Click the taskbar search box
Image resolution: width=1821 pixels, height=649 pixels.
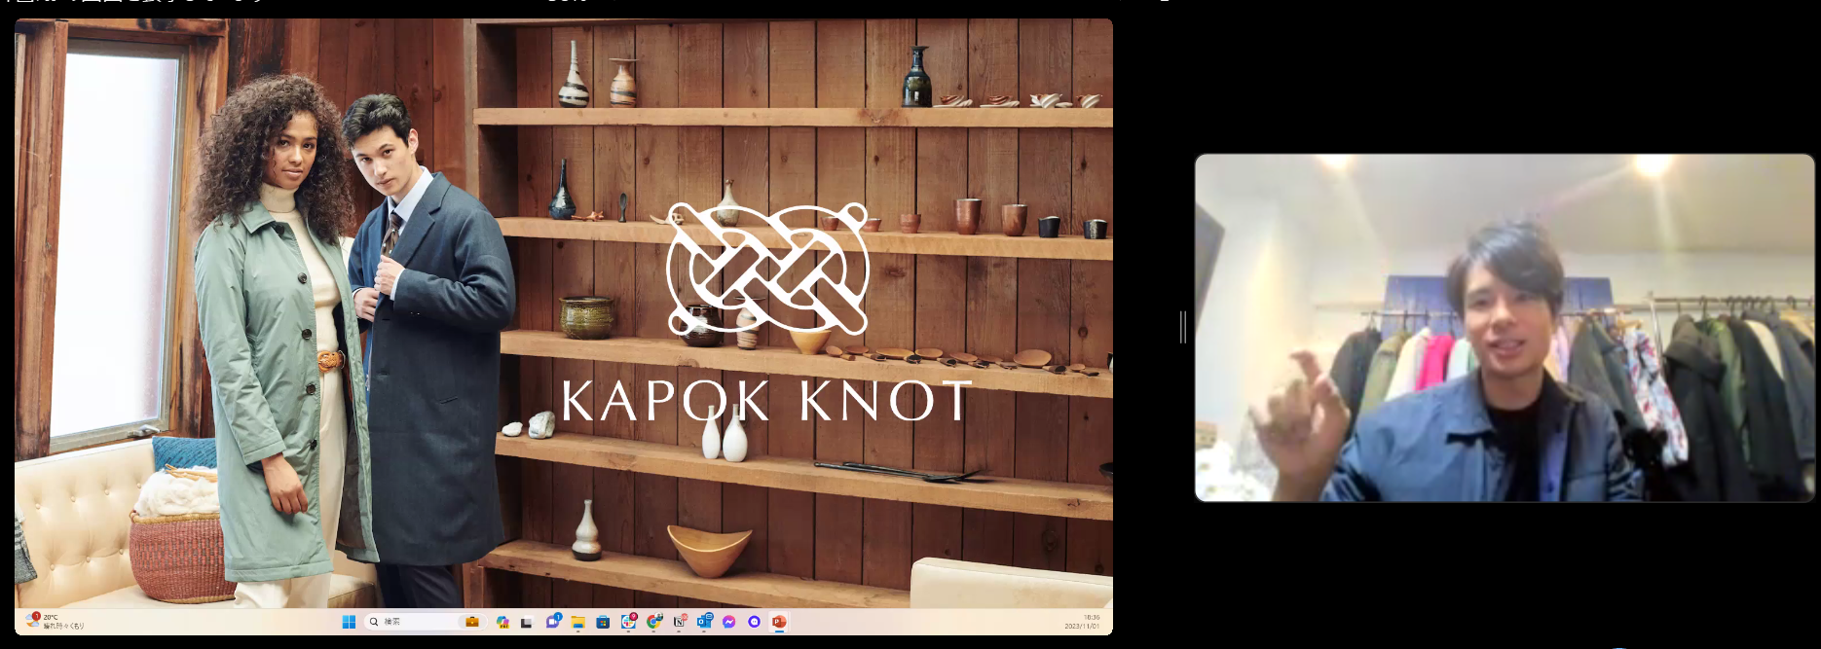[426, 622]
